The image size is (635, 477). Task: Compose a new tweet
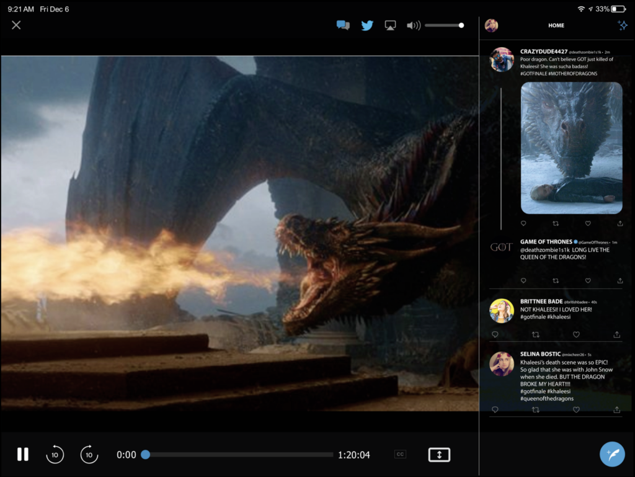(x=612, y=454)
